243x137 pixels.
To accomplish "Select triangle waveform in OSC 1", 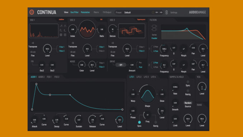I will pyautogui.click(x=65, y=26).
